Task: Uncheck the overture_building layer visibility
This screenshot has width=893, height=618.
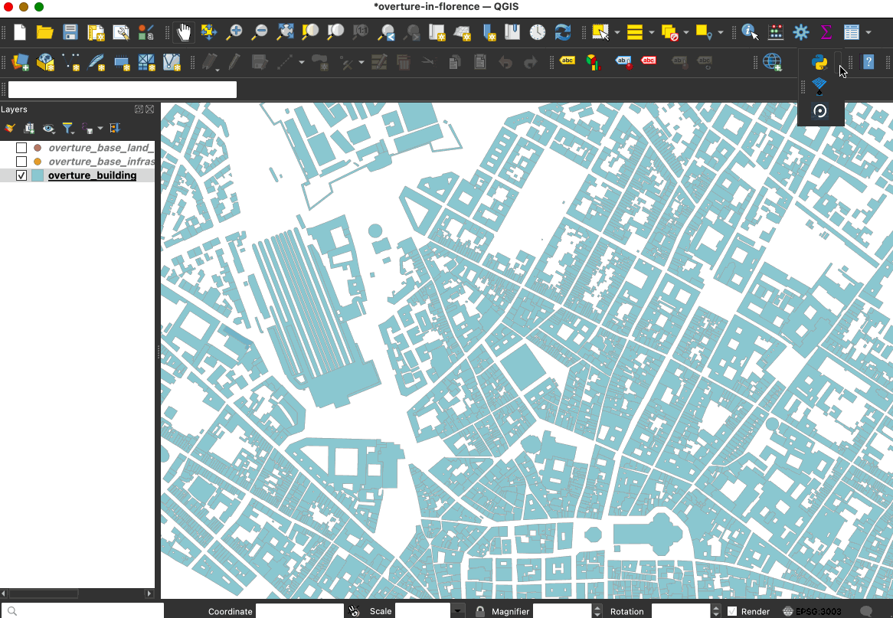Action: pyautogui.click(x=21, y=175)
